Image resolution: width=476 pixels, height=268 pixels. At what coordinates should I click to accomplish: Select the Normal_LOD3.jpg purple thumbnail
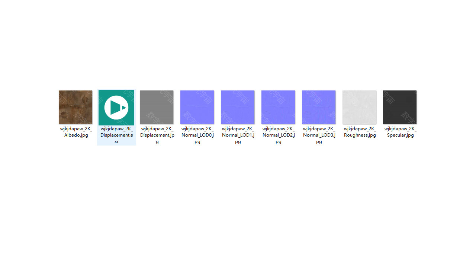pos(319,107)
